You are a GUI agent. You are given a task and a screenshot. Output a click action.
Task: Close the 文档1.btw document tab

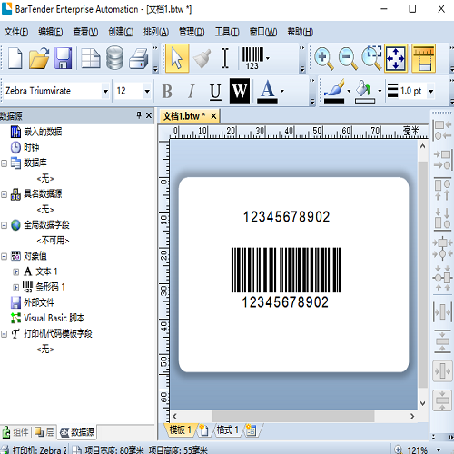pyautogui.click(x=213, y=116)
